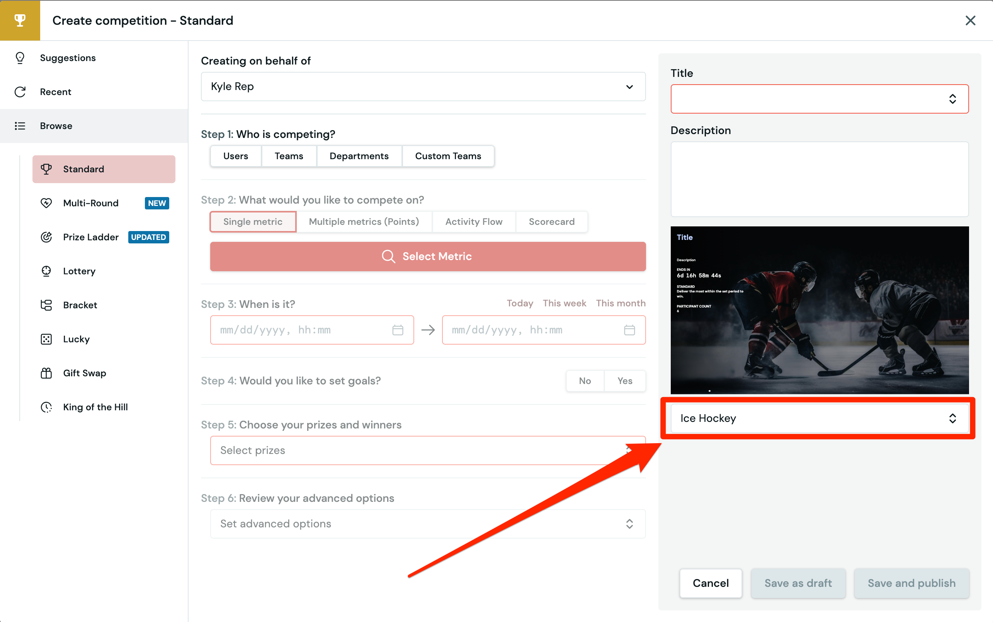Screen dimensions: 993x622
Task: Open start date calendar picker icon
Action: point(397,330)
